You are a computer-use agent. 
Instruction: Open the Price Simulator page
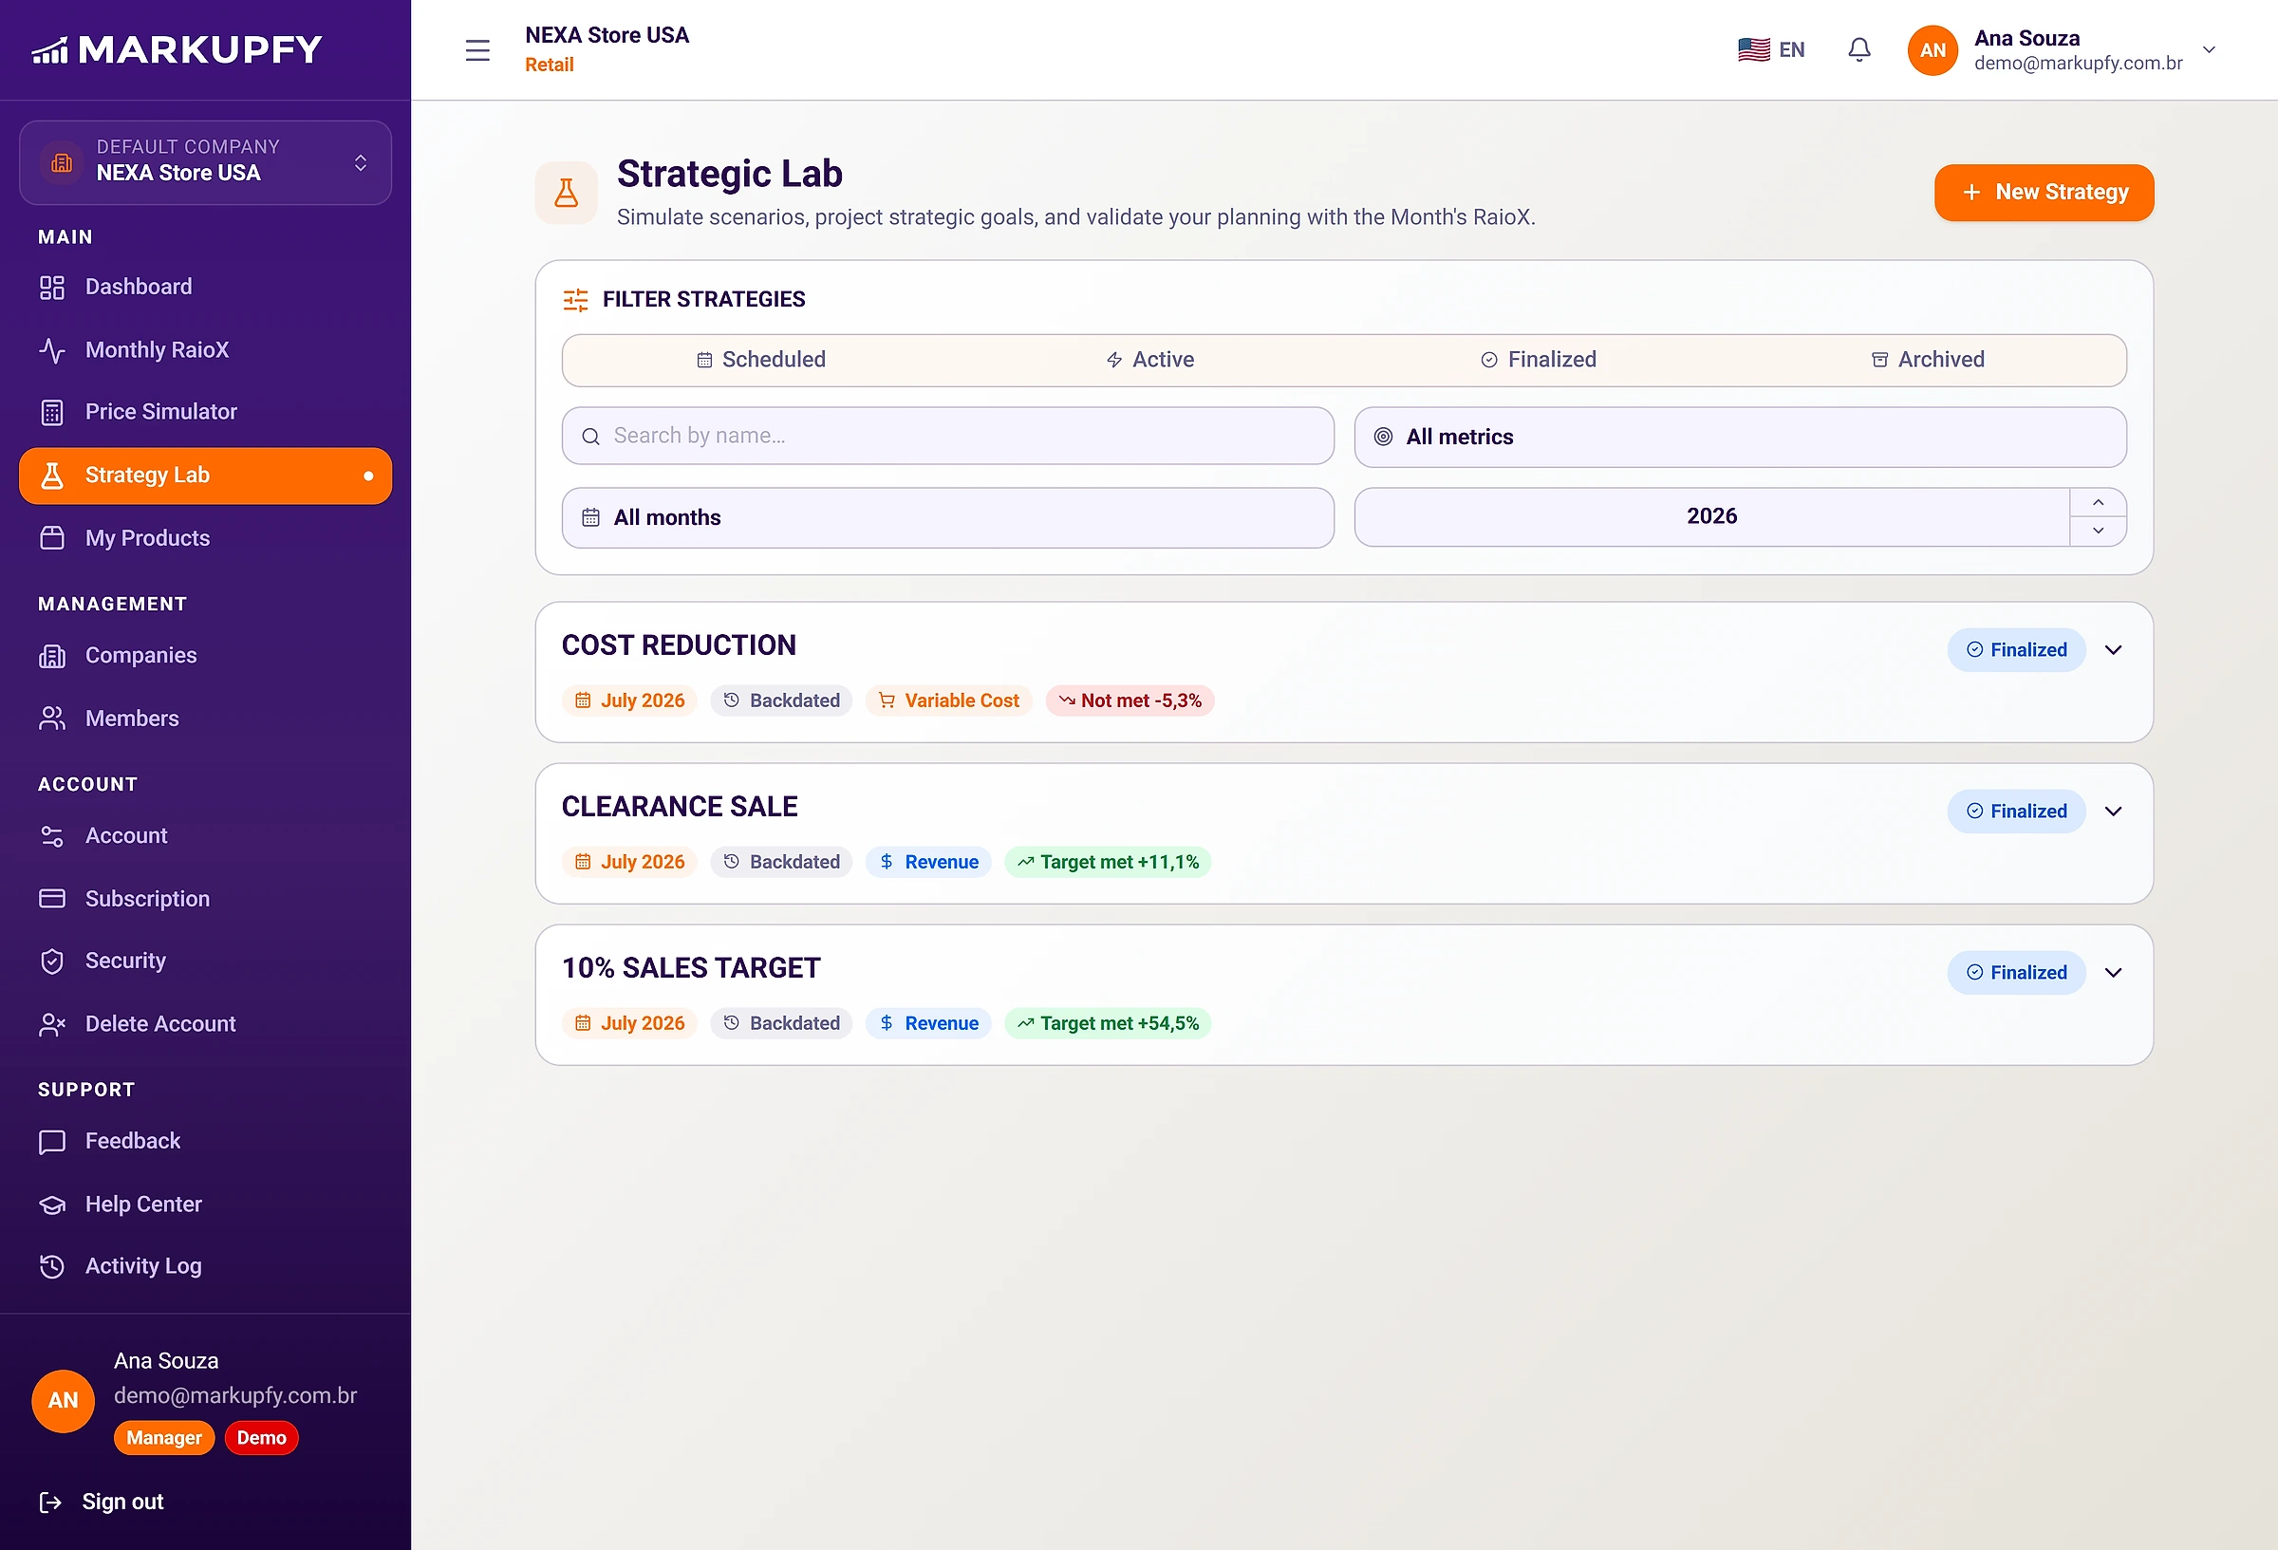[205, 412]
